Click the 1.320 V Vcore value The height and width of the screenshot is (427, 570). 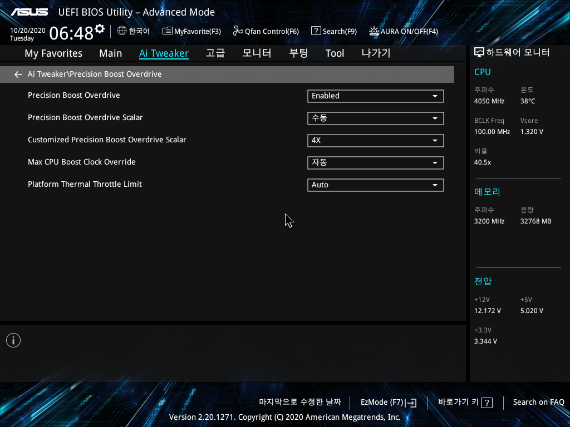click(x=532, y=132)
